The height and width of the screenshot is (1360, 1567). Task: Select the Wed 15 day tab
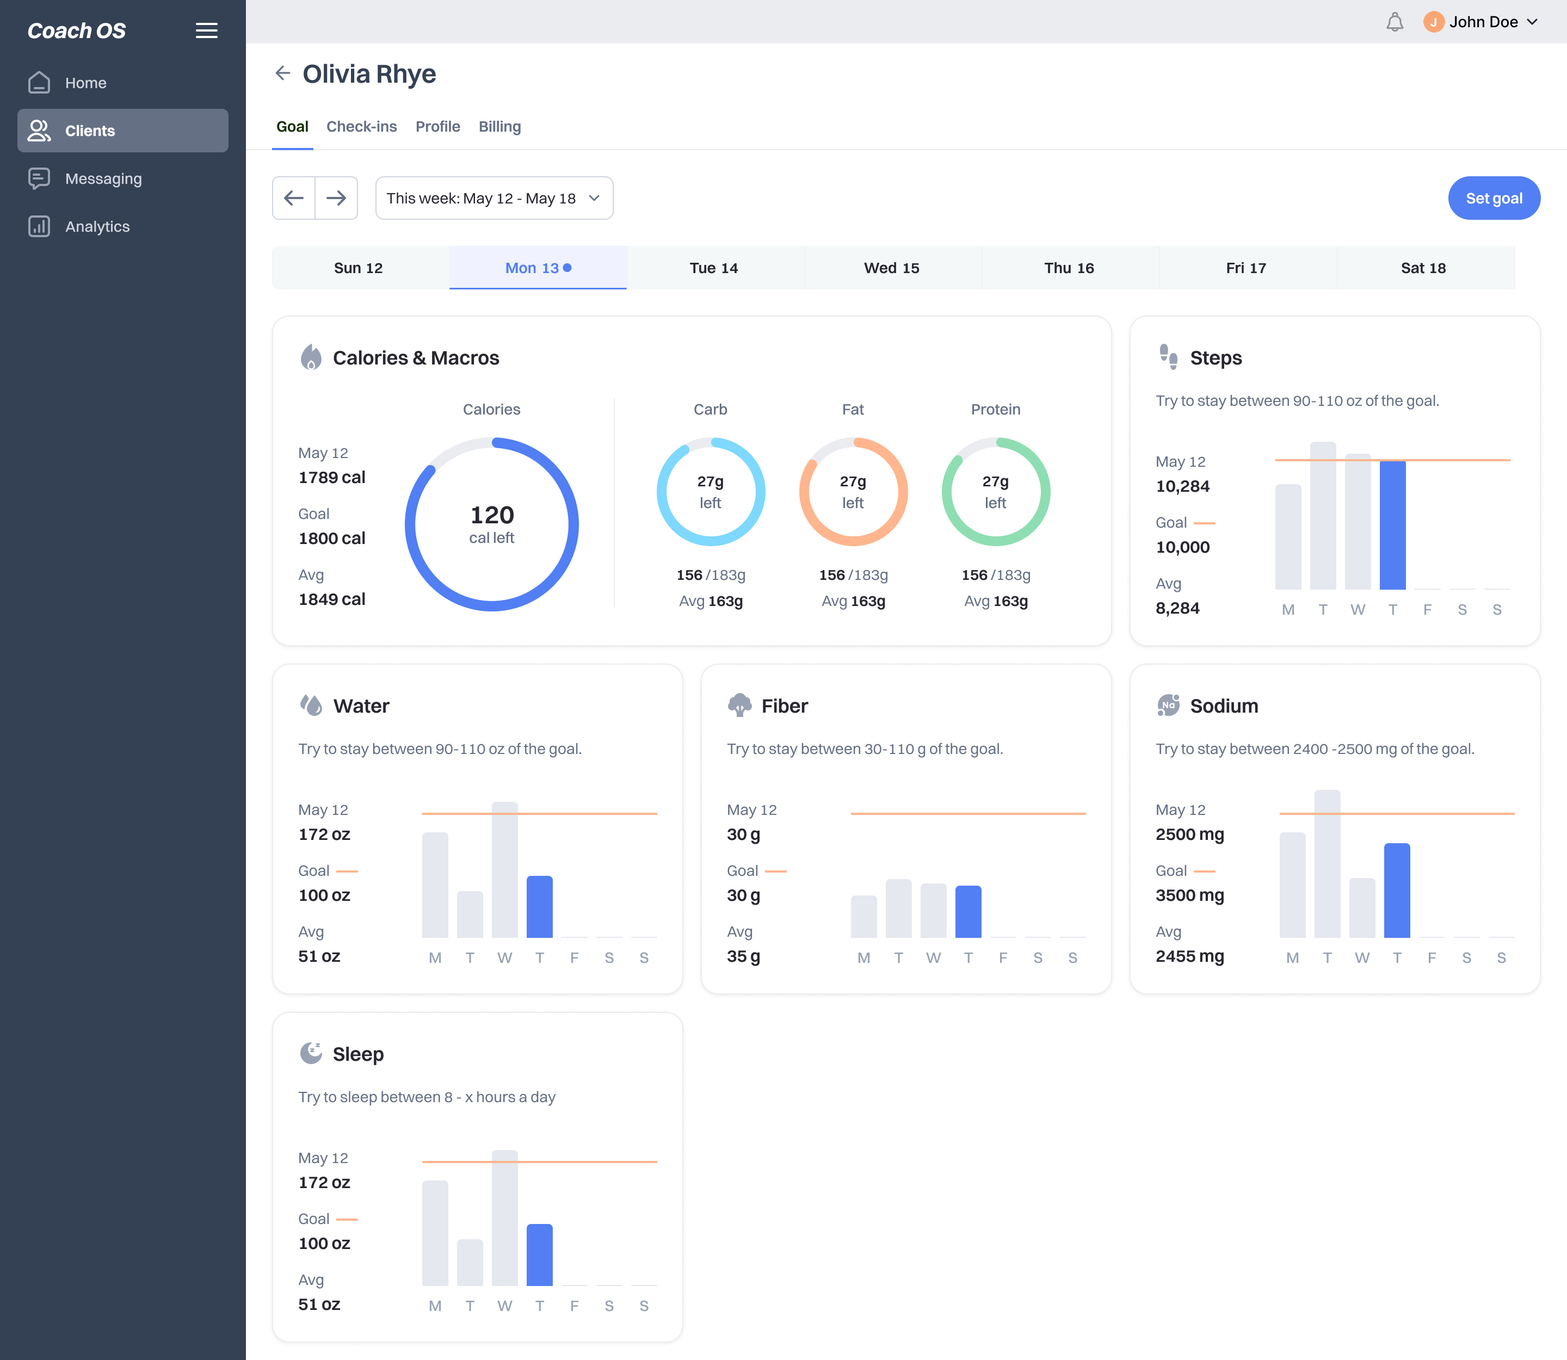[892, 268]
